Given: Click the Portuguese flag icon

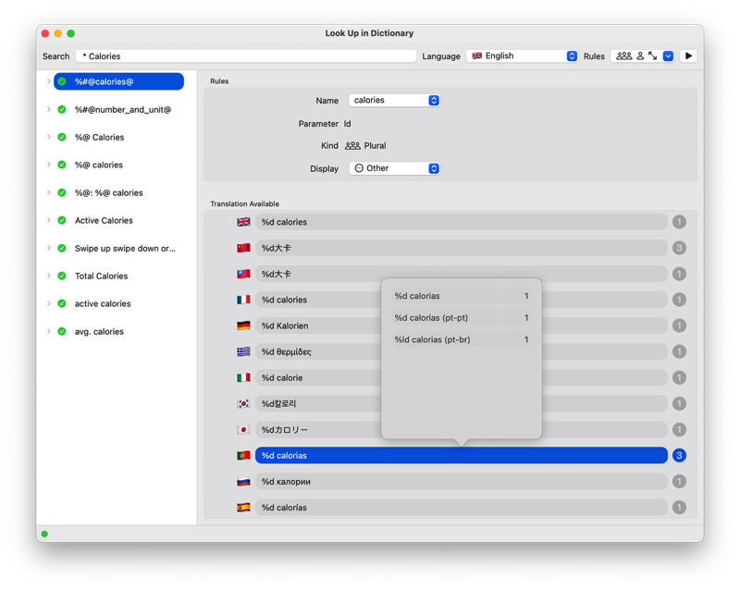Looking at the screenshot, I should pyautogui.click(x=243, y=456).
